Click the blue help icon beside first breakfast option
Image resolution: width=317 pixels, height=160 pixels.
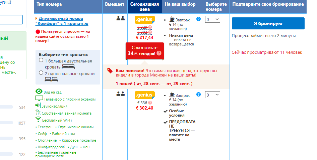pos(198,19)
